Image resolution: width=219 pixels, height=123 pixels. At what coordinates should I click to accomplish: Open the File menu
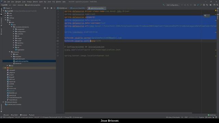5,2
